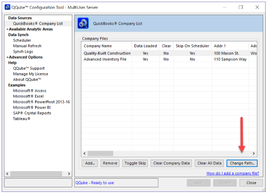The width and height of the screenshot is (266, 194).
Task: Click Skip On Scheduler column header
Action: 192,46
